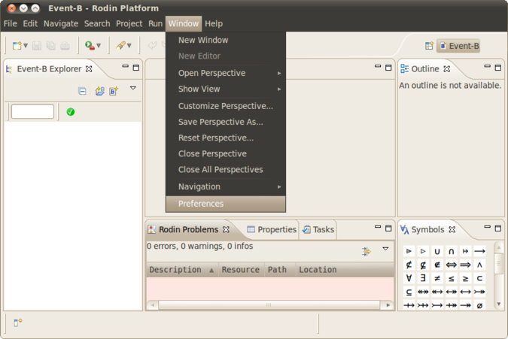Select New Window menu entry
This screenshot has height=339, width=508.
(x=226, y=40)
